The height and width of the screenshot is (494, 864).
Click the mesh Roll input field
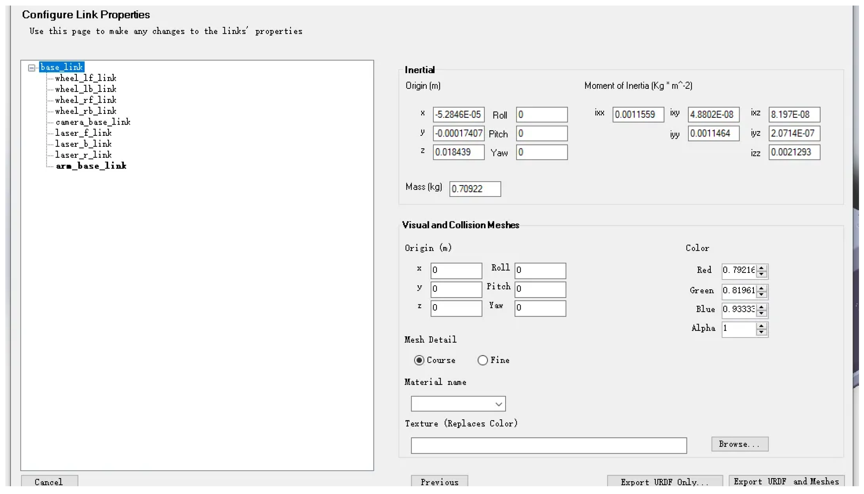pyautogui.click(x=540, y=271)
